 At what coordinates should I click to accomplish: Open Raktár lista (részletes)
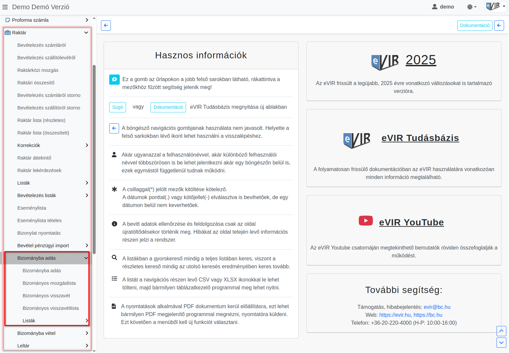coord(41,120)
